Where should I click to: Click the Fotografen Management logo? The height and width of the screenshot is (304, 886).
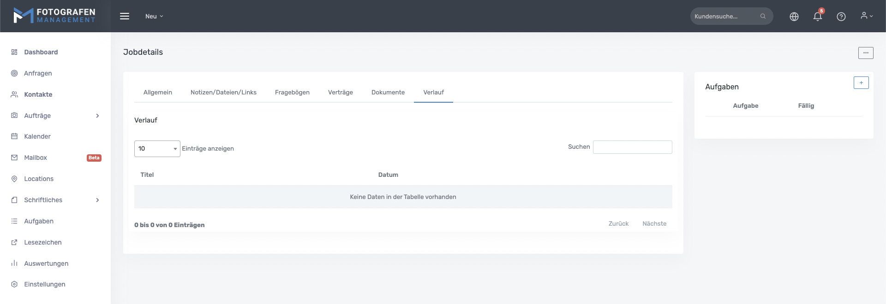[x=54, y=16]
